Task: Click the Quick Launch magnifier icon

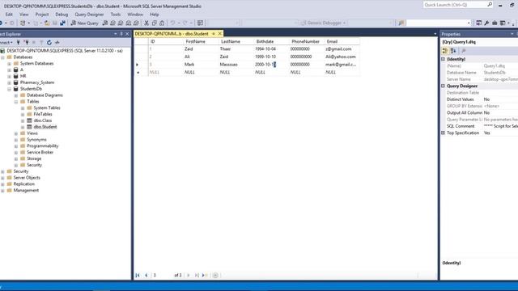Action: (x=490, y=5)
